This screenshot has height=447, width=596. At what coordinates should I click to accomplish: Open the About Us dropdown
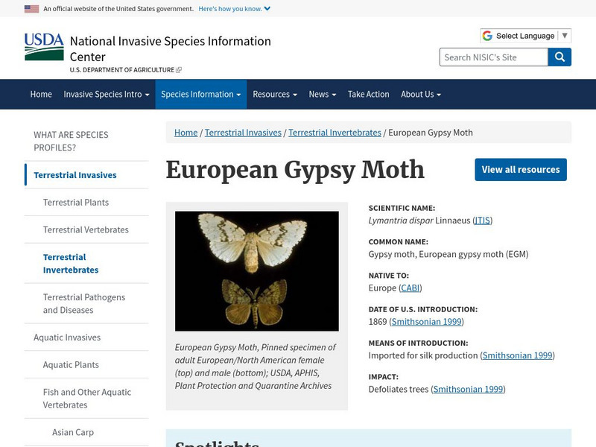pyautogui.click(x=419, y=94)
